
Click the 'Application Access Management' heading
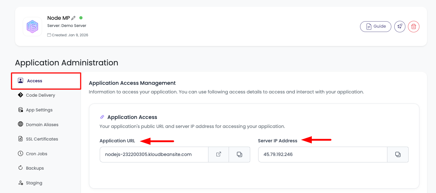click(132, 83)
